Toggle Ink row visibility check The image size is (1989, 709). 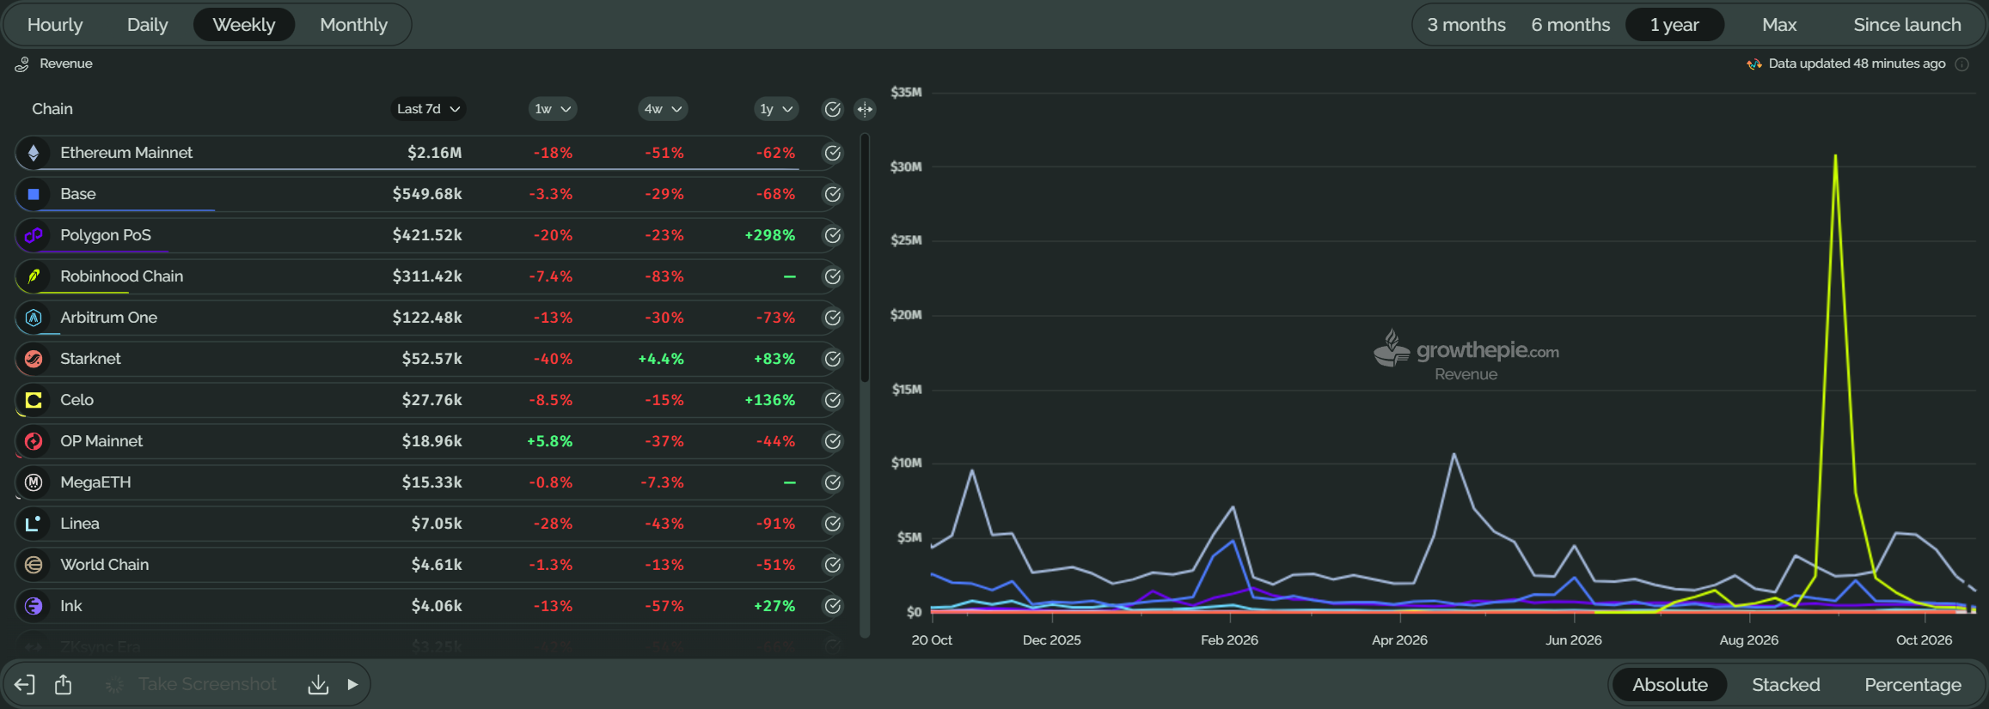tap(832, 606)
